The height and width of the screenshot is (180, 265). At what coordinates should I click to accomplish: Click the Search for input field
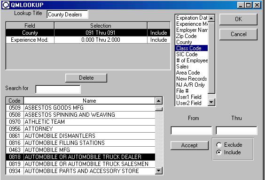[x=58, y=89]
